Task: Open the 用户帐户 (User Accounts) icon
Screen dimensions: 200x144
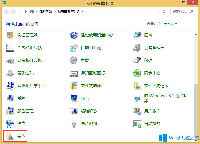Action: pos(137,111)
